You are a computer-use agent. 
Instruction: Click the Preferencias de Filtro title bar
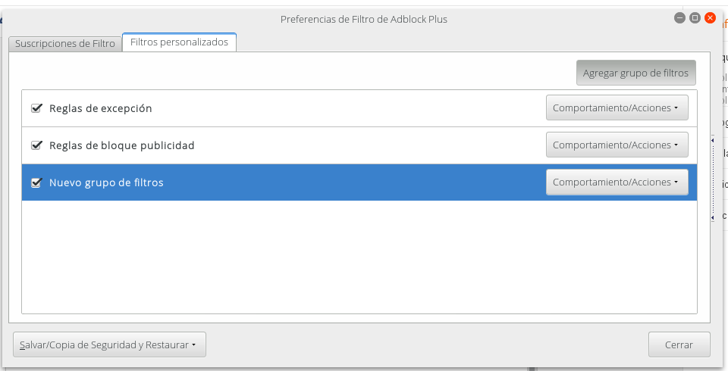(x=364, y=19)
